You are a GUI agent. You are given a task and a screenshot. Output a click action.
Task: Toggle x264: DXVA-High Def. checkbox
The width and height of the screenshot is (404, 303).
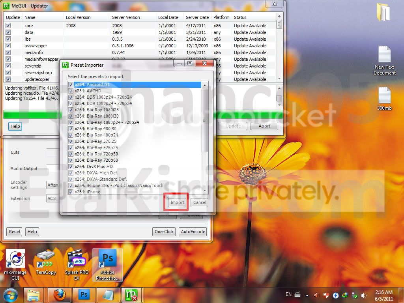point(71,173)
